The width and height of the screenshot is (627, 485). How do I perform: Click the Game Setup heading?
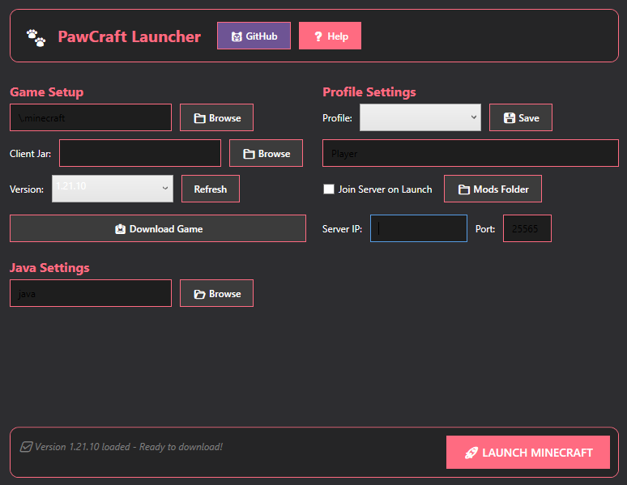pyautogui.click(x=47, y=92)
